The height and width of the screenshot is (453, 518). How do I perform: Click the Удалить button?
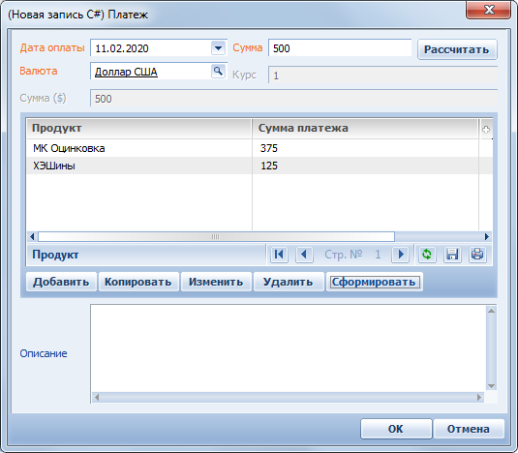click(x=289, y=282)
